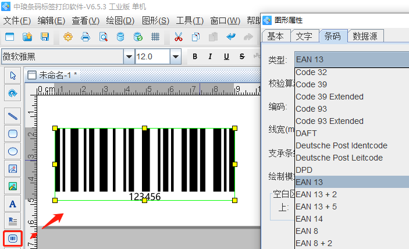The height and width of the screenshot is (249, 409).
Task: Open the 绘图(D) menu
Action: (x=120, y=20)
